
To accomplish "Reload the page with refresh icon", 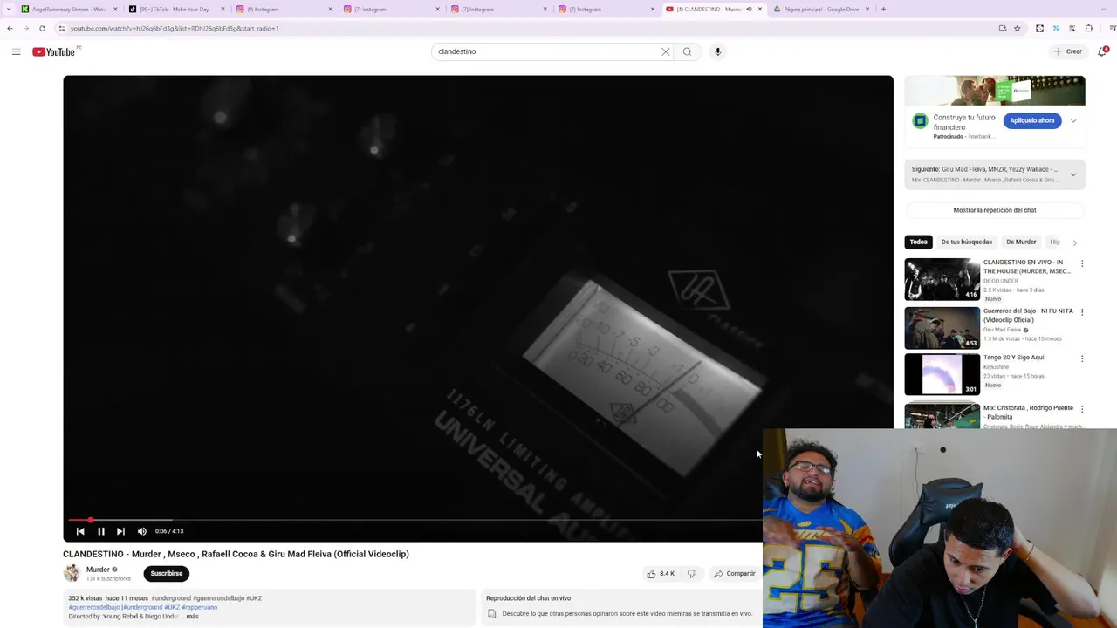I will 42,28.
